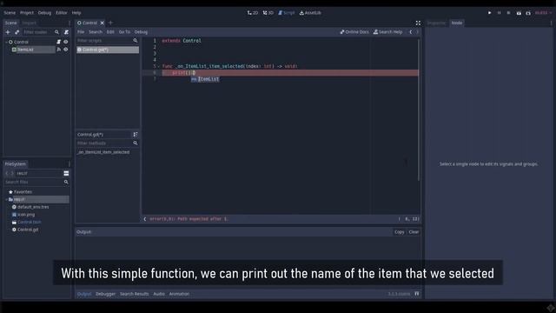Open the FileSystem dock tab
This screenshot has width=556, height=313.
(x=16, y=164)
